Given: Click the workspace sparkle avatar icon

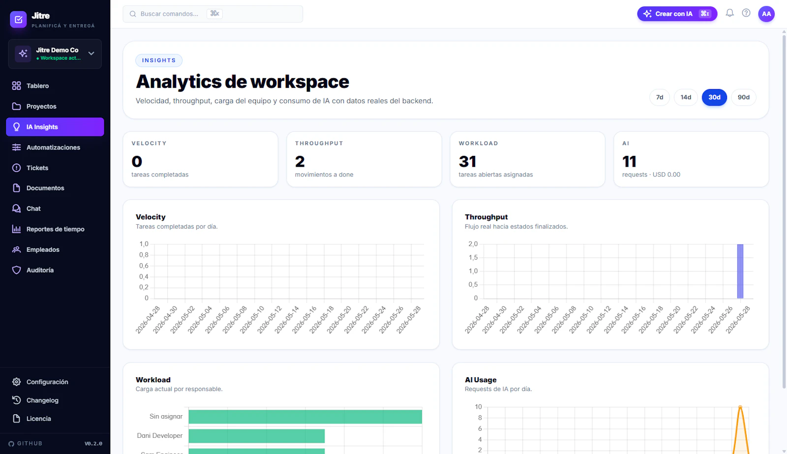Looking at the screenshot, I should click(23, 54).
